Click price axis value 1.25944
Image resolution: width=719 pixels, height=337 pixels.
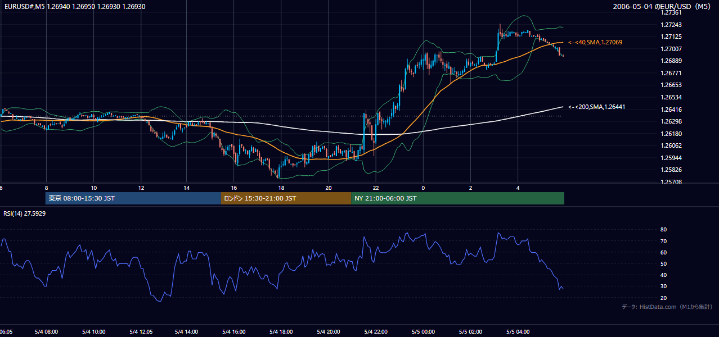671,158
